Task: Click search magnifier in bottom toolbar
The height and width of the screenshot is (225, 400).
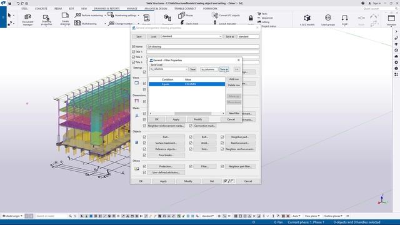Action: 70,216
